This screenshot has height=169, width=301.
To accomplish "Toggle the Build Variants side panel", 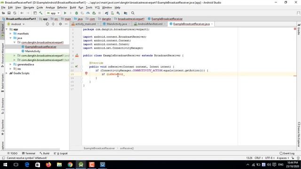I will pos(2,83).
